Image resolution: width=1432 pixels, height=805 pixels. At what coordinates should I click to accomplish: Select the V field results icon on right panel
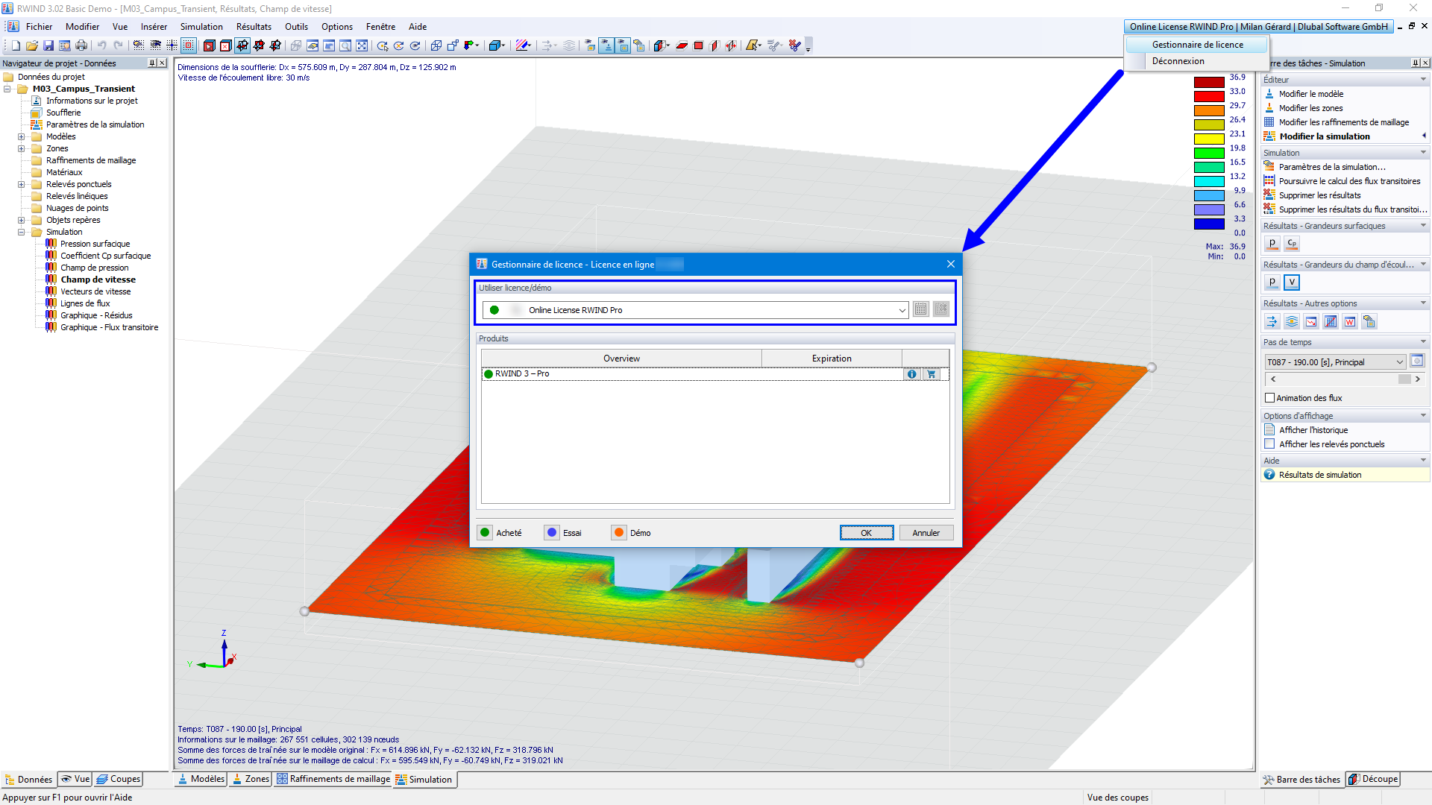(x=1293, y=282)
